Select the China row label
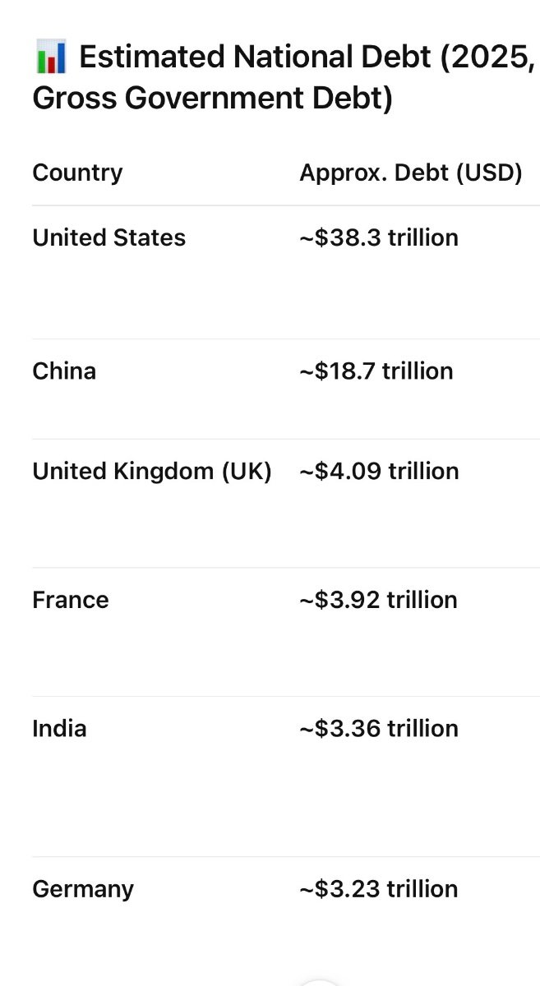This screenshot has height=986, width=540. 64,371
